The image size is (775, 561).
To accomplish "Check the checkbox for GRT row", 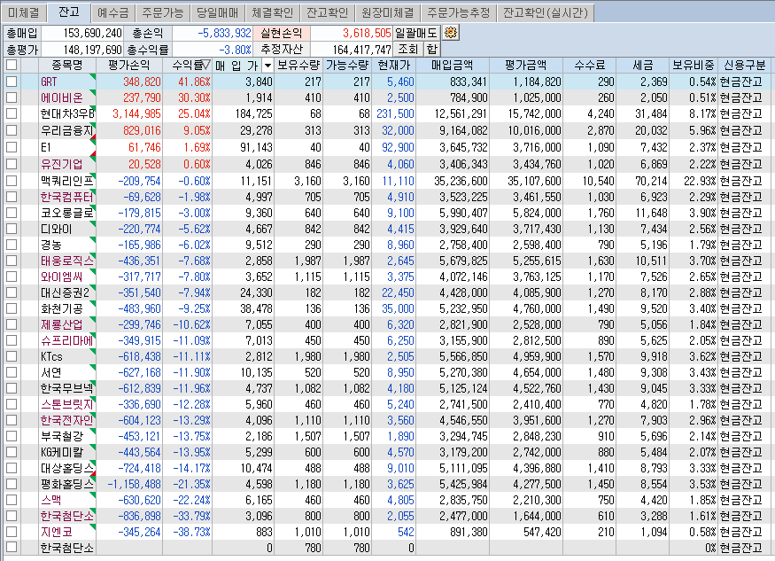I will tap(12, 82).
